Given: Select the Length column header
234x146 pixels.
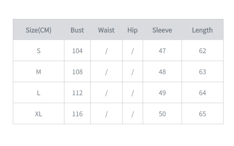Looking at the screenshot, I should (x=202, y=30).
